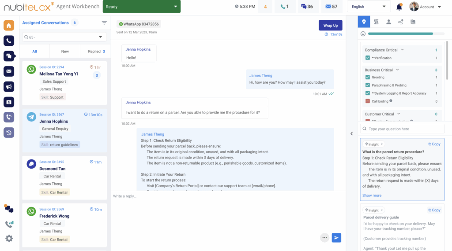
Task: Toggle the **Verification checkbox
Action: 368,58
